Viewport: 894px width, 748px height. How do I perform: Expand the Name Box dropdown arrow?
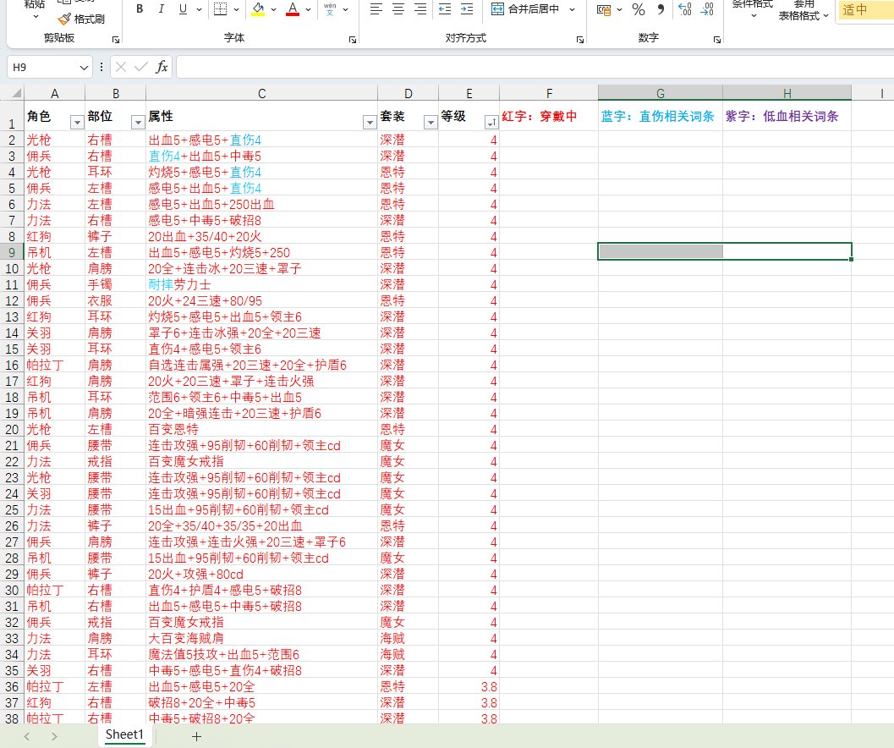(84, 66)
